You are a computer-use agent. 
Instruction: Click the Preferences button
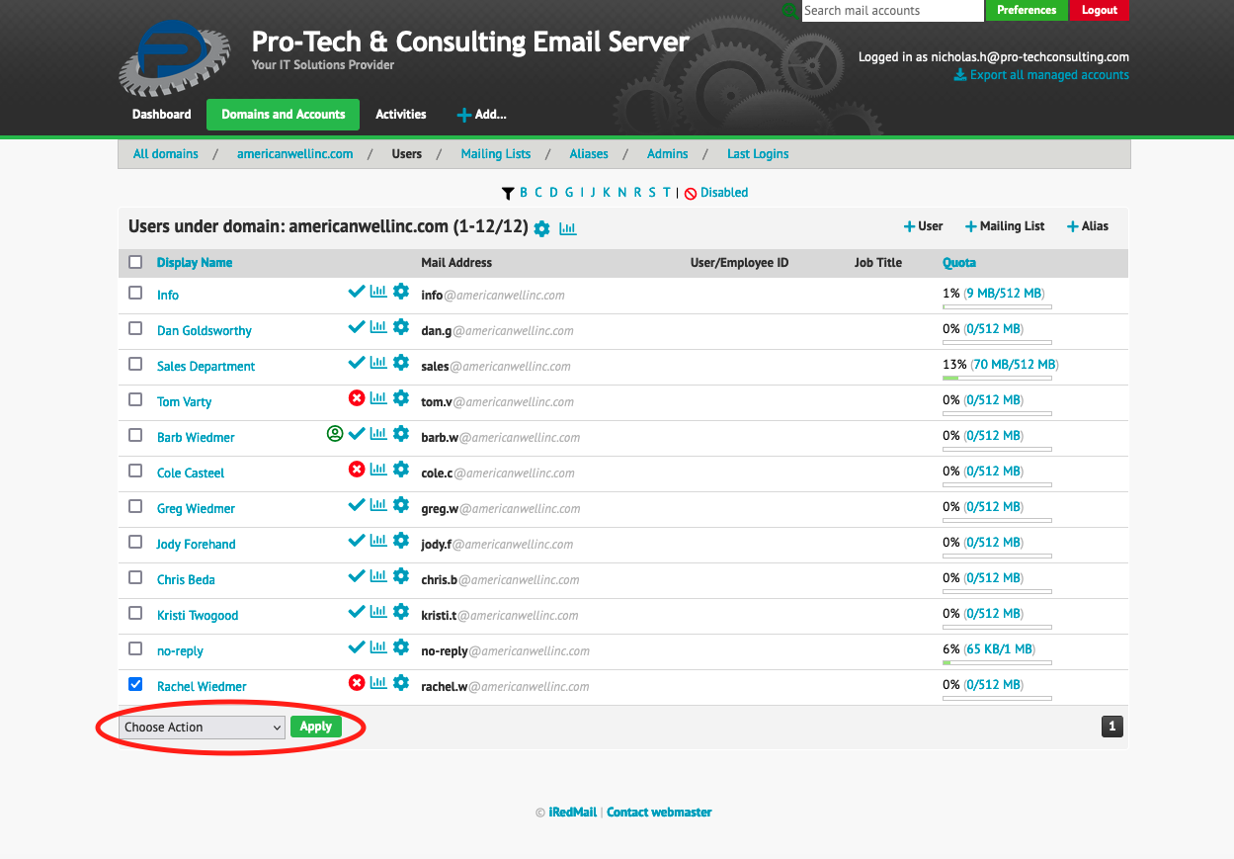1026,10
